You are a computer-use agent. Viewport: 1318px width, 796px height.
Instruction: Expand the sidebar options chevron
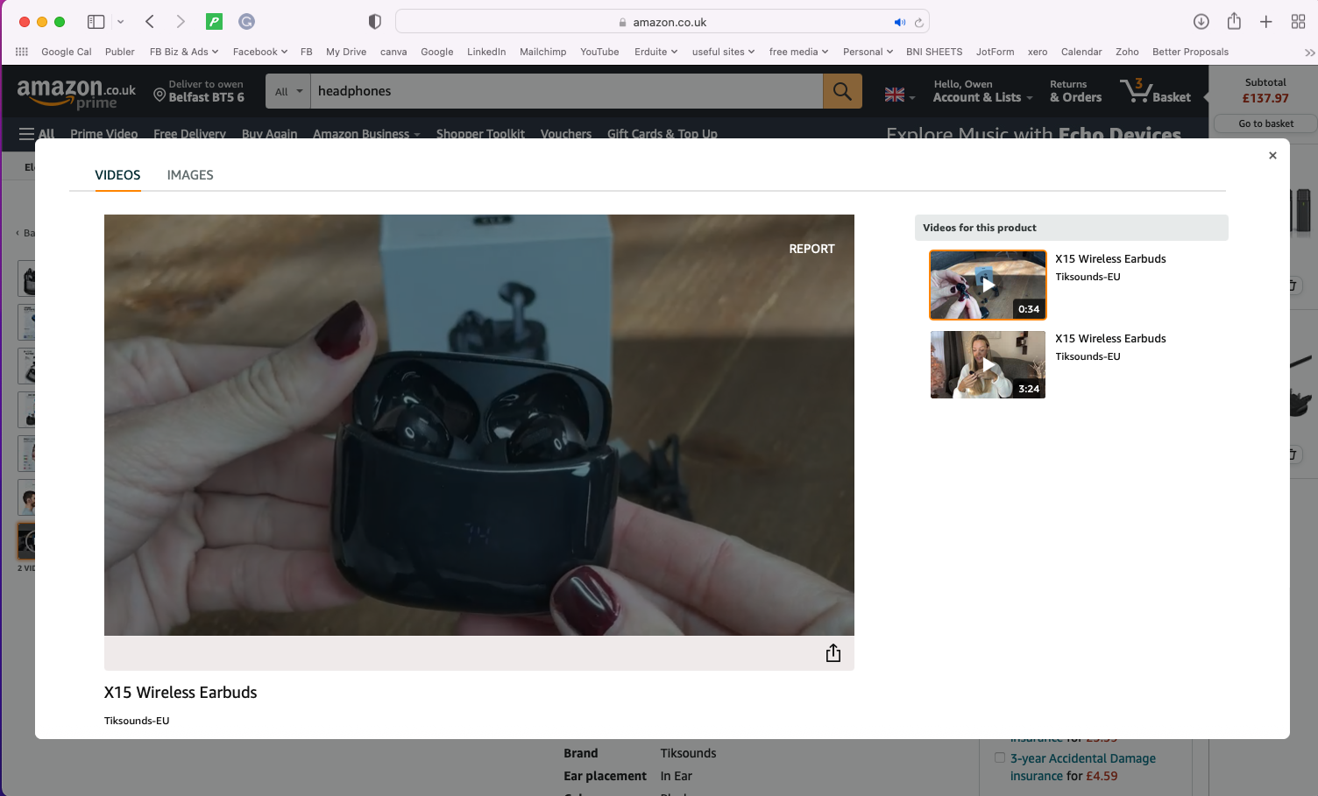coord(121,22)
